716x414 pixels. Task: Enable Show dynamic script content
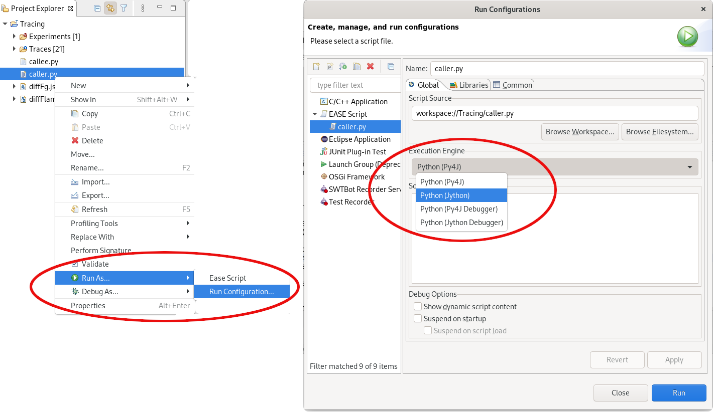pos(418,307)
